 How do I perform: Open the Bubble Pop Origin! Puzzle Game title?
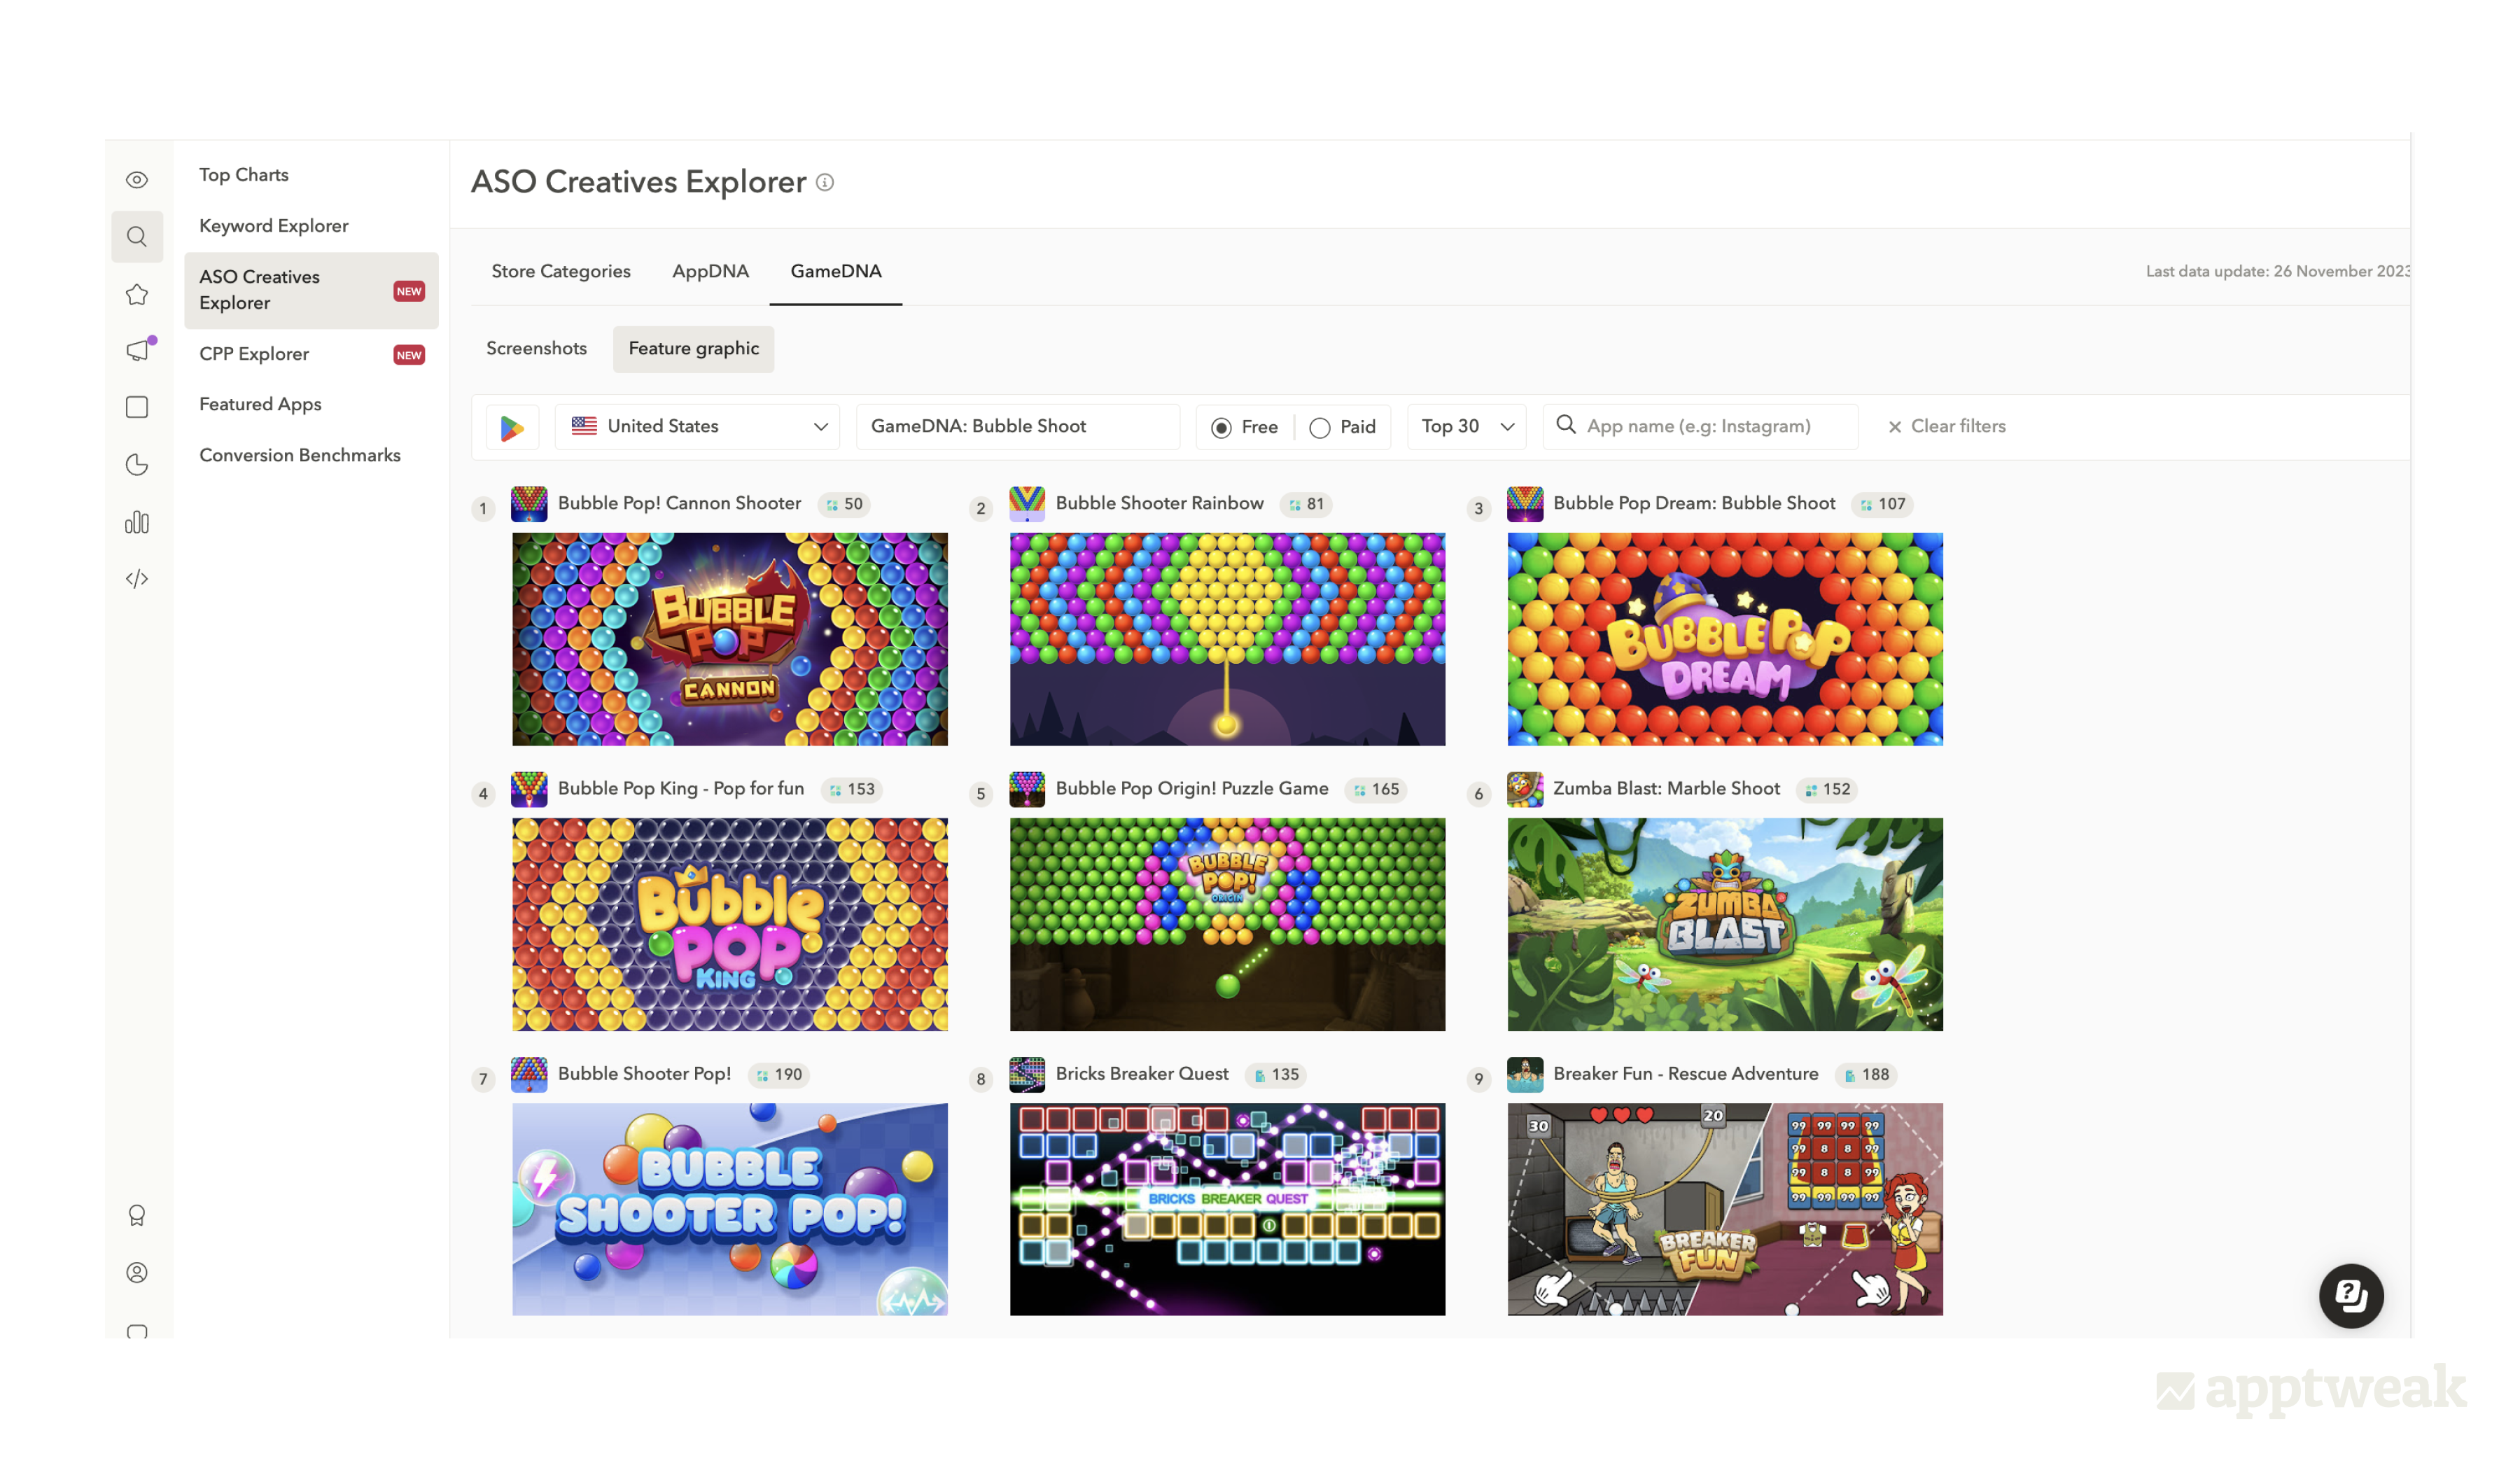1192,788
